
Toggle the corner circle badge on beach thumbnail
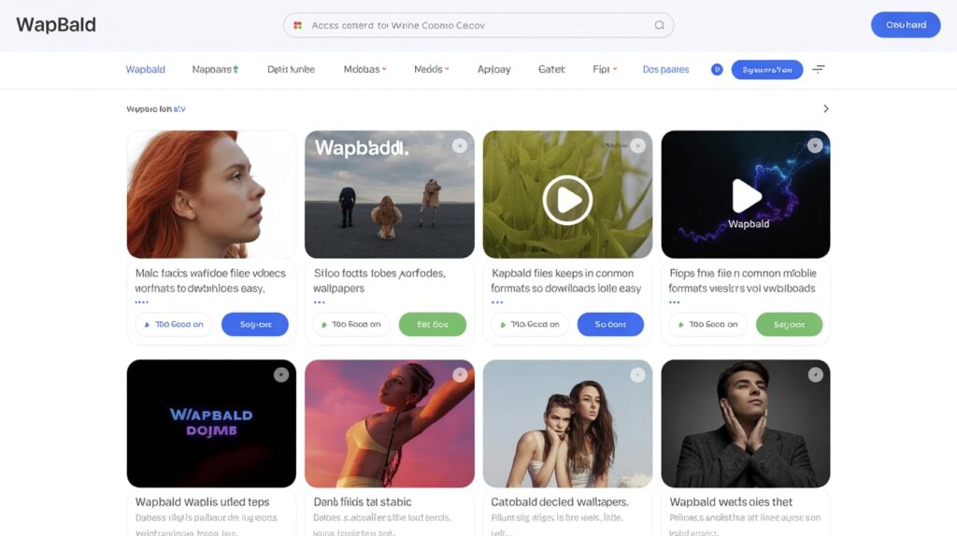459,146
